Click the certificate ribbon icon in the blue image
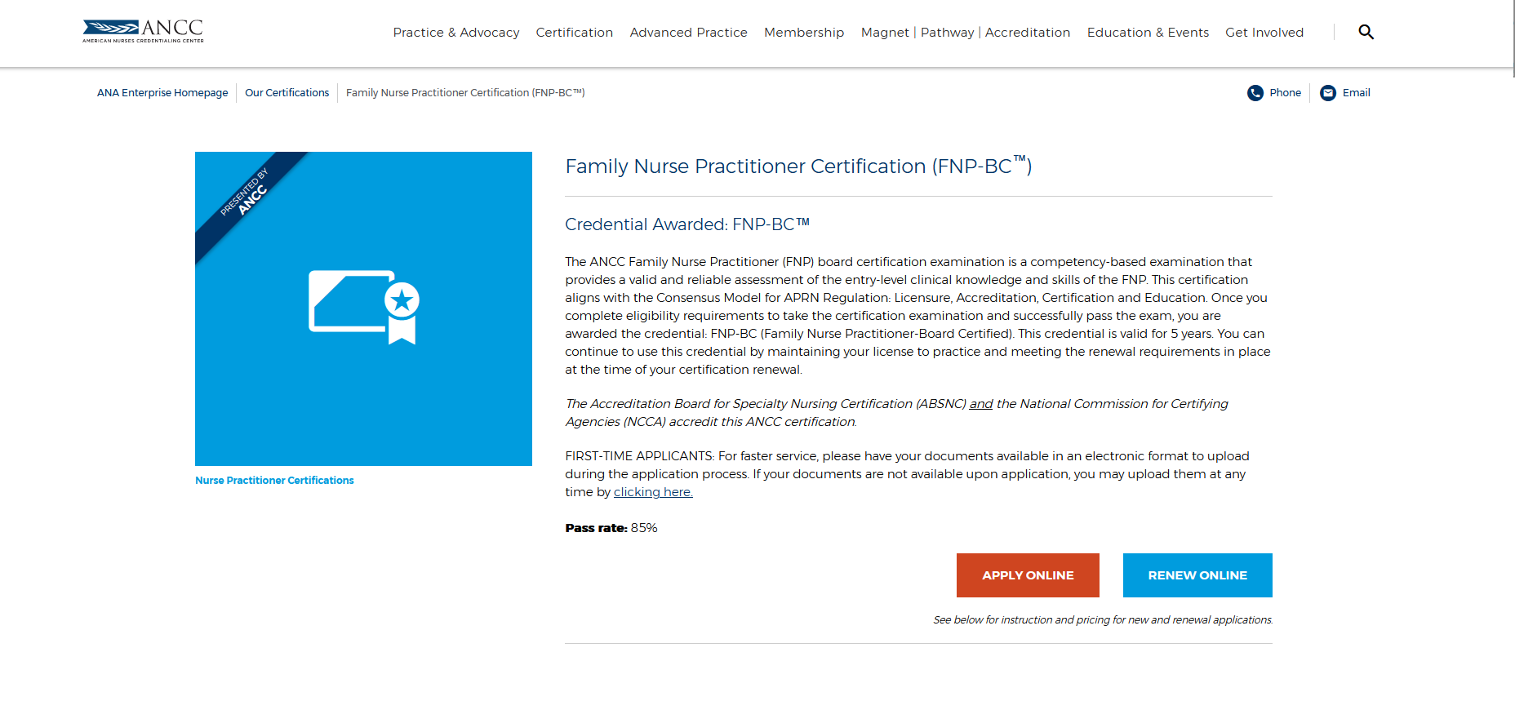This screenshot has height=710, width=1515. [x=364, y=307]
